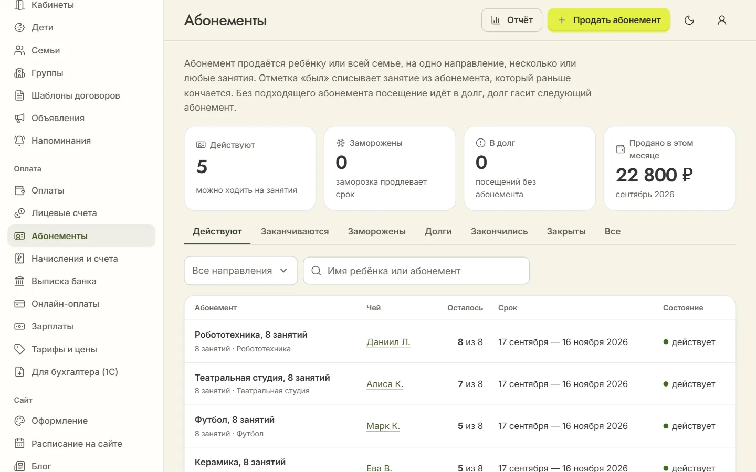
Task: Click the Напоминания bell icon
Action: tap(19, 141)
